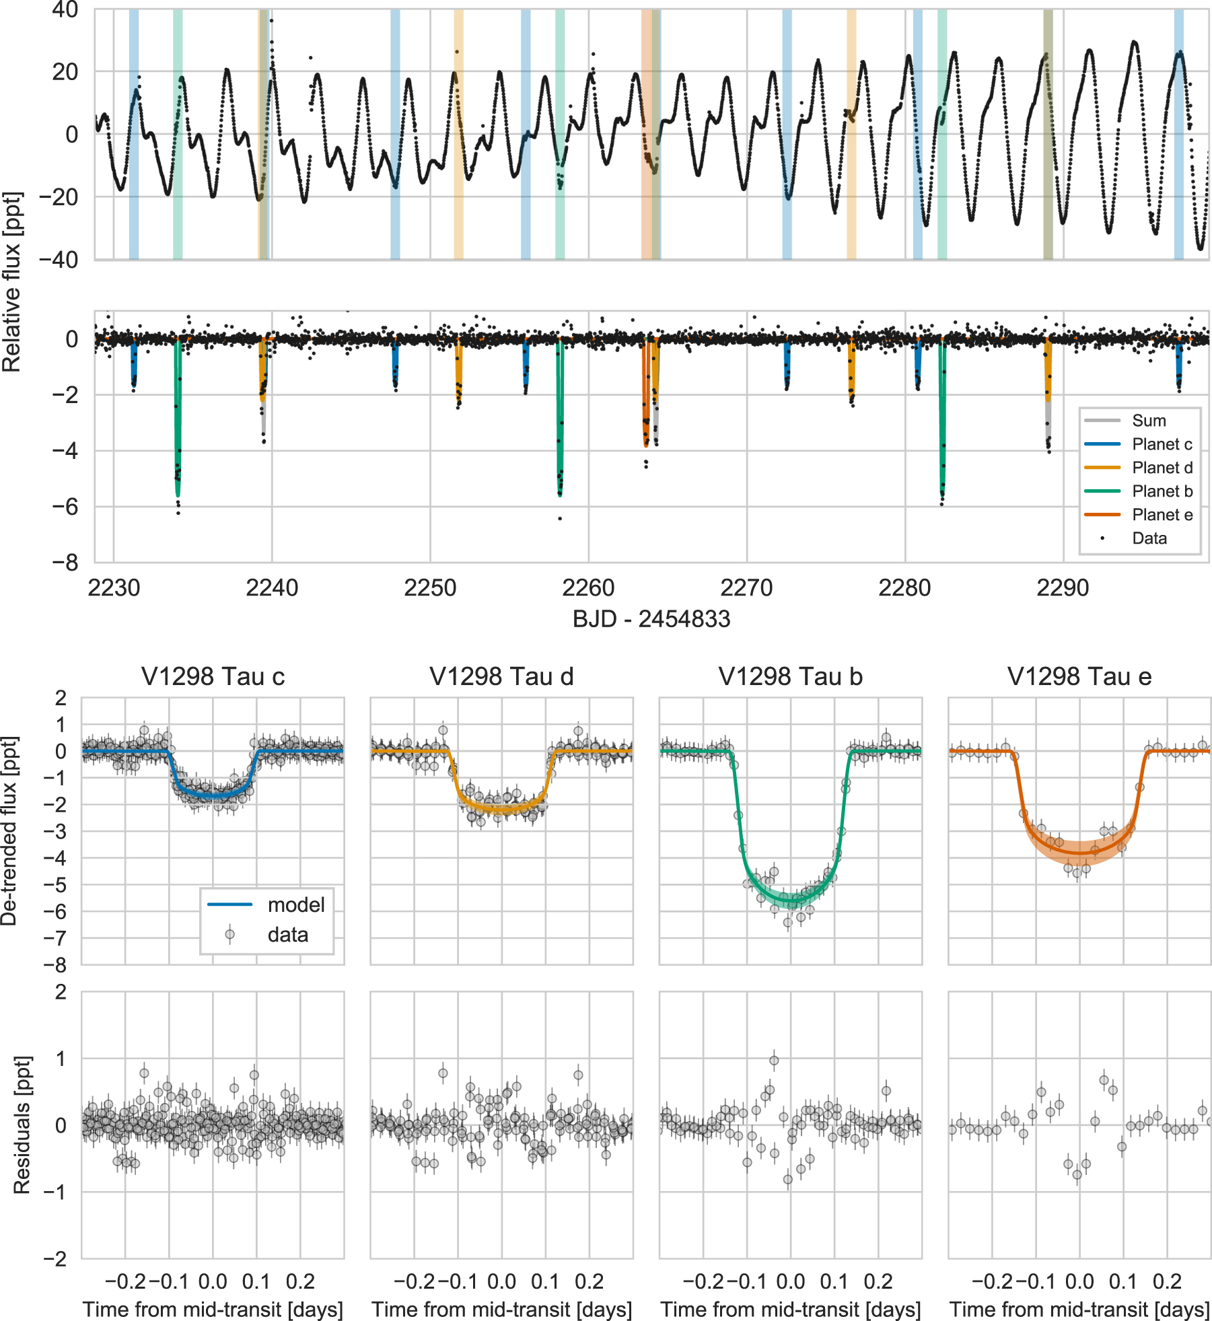The height and width of the screenshot is (1321, 1212).
Task: Click the blue model line in legend
Action: [229, 904]
